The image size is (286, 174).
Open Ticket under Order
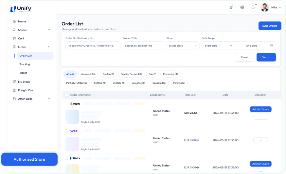point(23,73)
